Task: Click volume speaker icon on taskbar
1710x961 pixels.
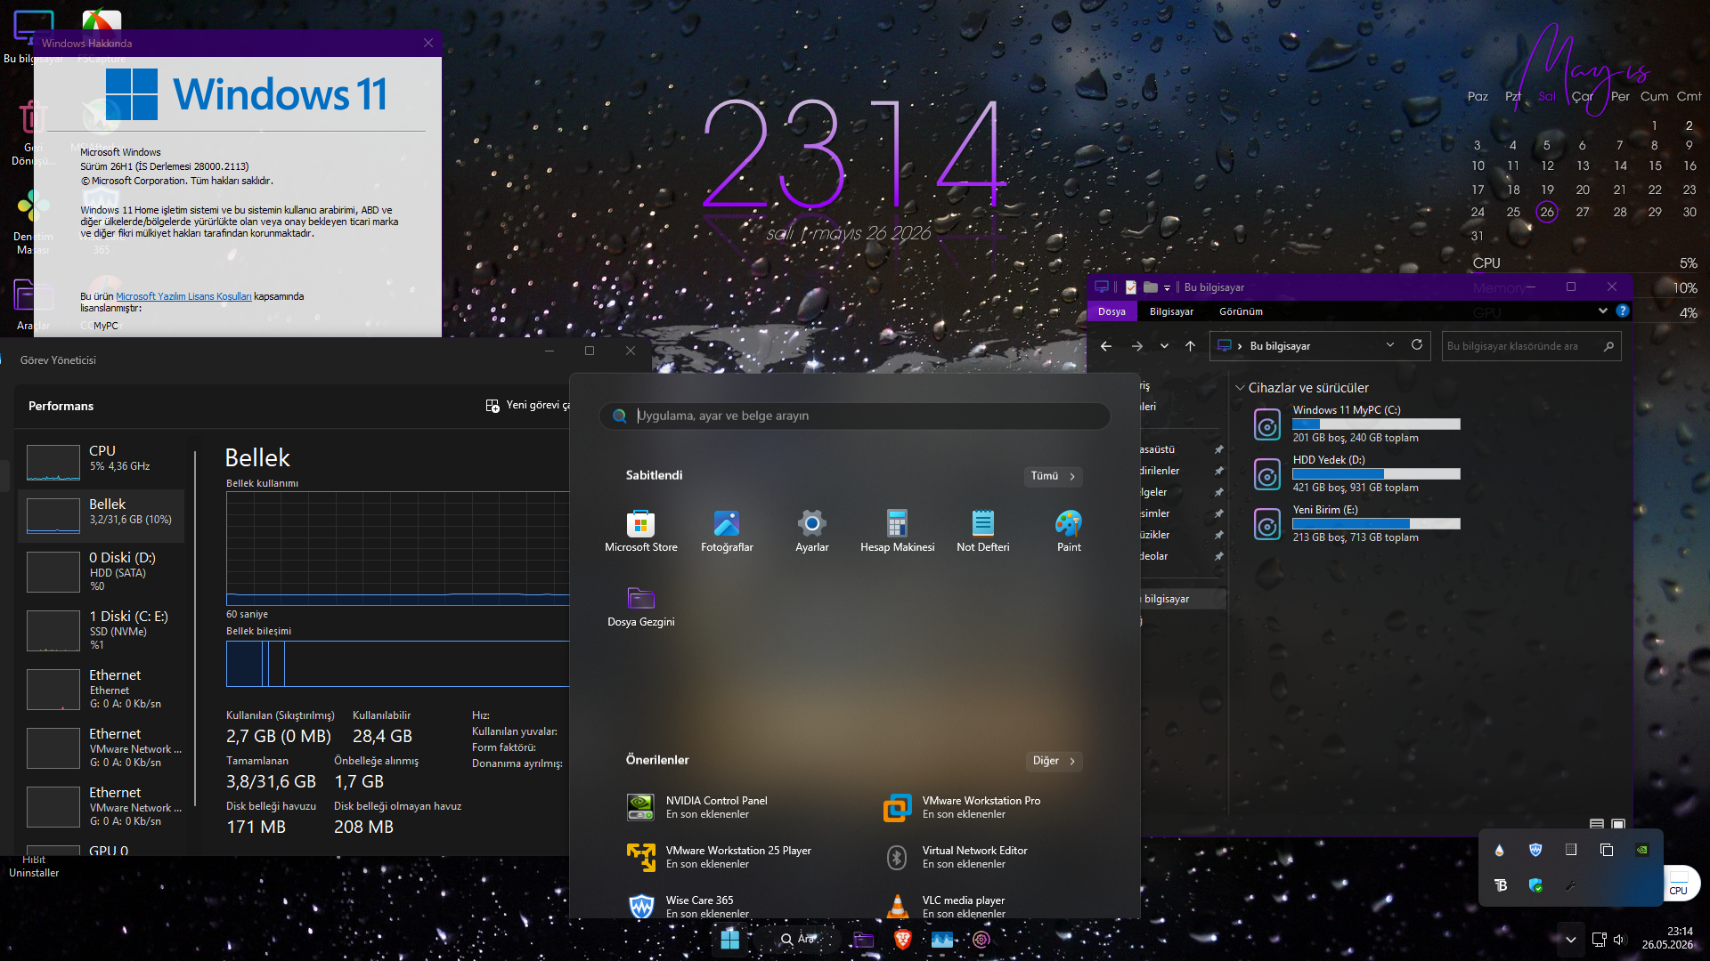Action: pyautogui.click(x=1619, y=940)
